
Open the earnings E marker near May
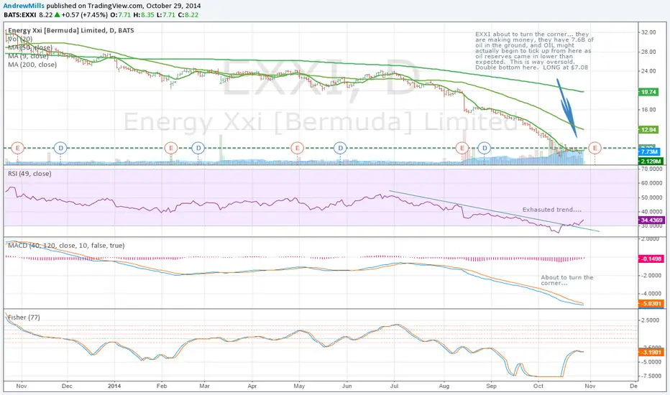click(x=297, y=148)
